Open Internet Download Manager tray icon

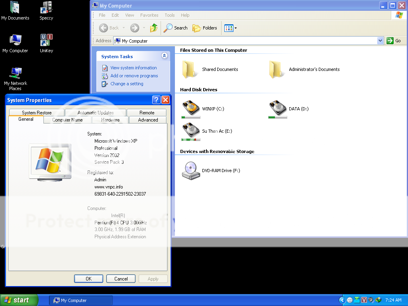(379, 300)
